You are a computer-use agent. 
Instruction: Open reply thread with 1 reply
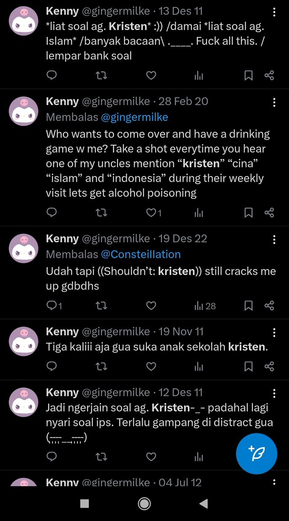(54, 306)
